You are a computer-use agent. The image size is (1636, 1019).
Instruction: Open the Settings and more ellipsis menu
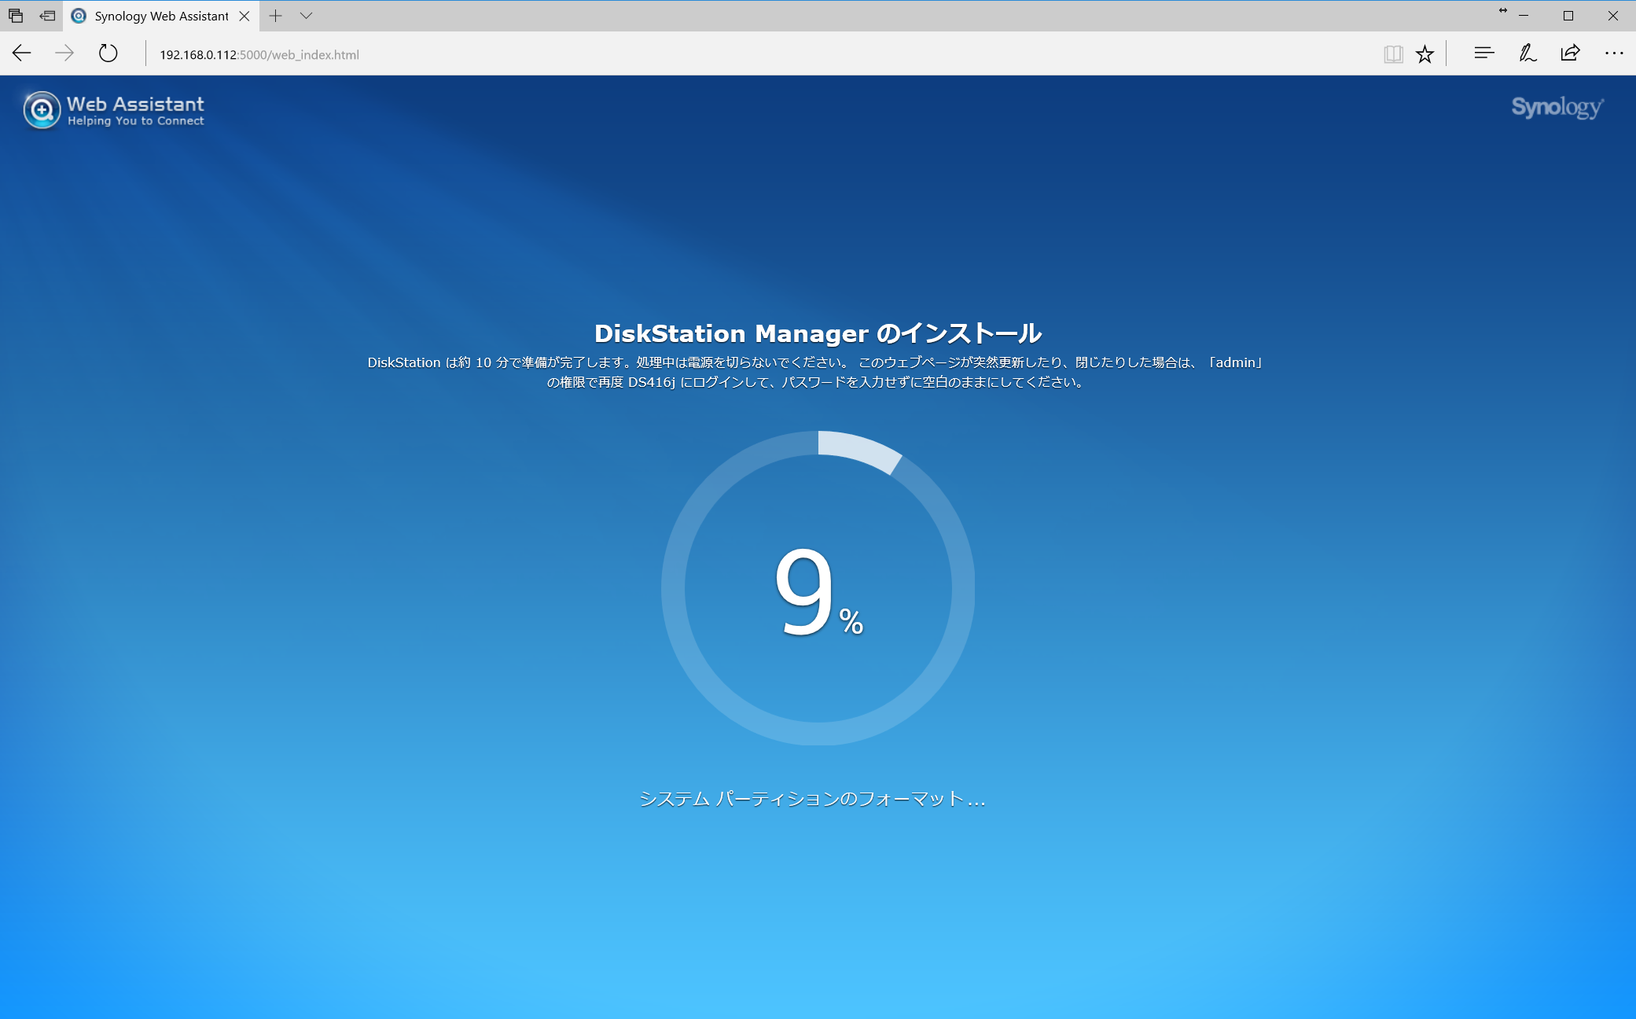(1613, 53)
